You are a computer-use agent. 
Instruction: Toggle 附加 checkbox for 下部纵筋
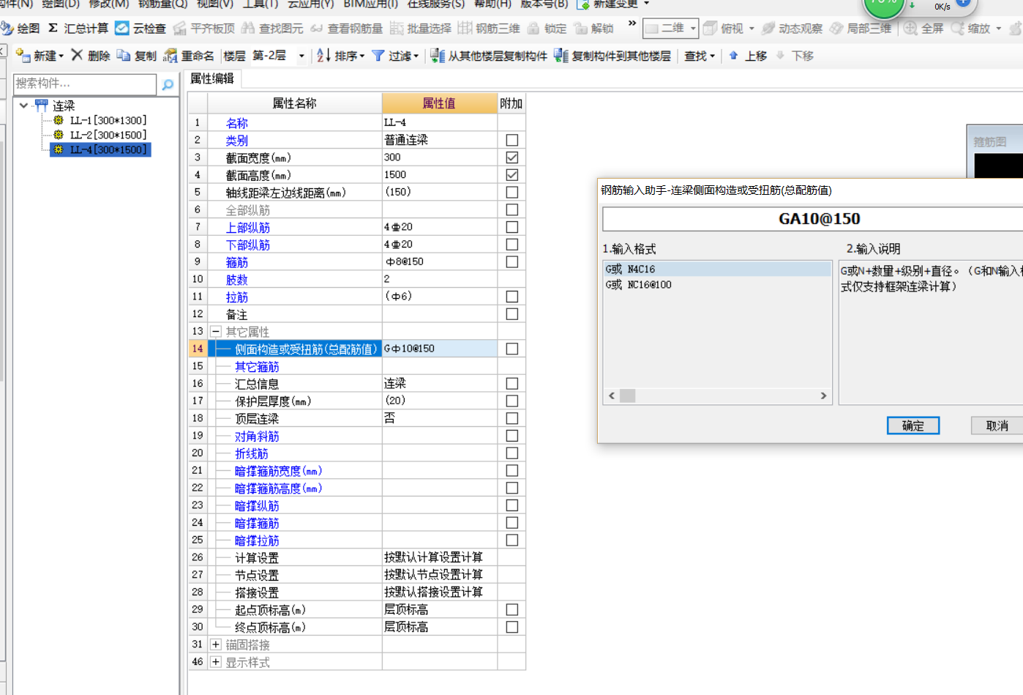pos(512,245)
